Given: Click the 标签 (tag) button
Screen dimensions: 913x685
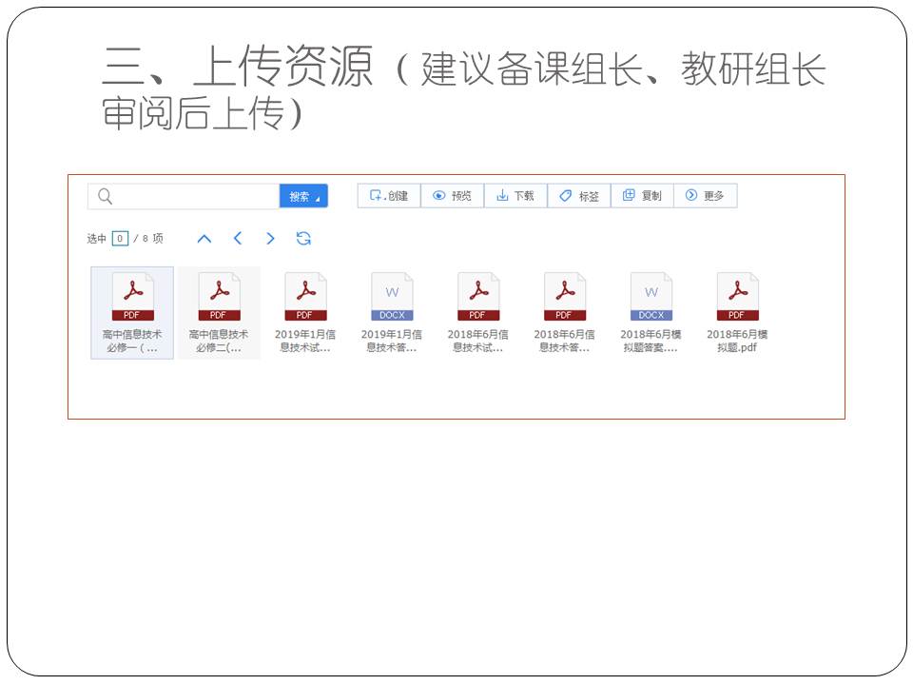Looking at the screenshot, I should 579,196.
